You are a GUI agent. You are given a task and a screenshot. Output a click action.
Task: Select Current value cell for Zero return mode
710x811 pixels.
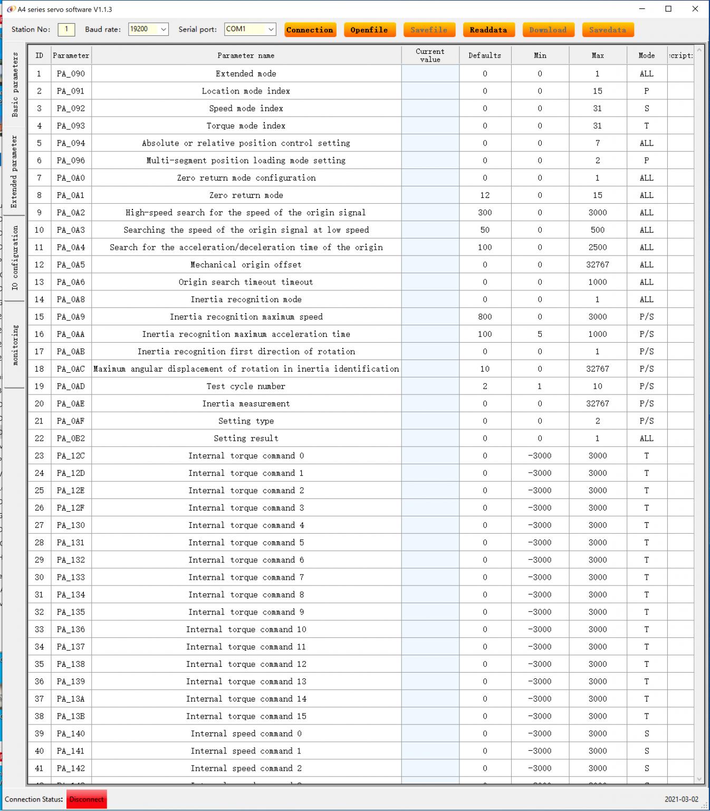click(430, 195)
